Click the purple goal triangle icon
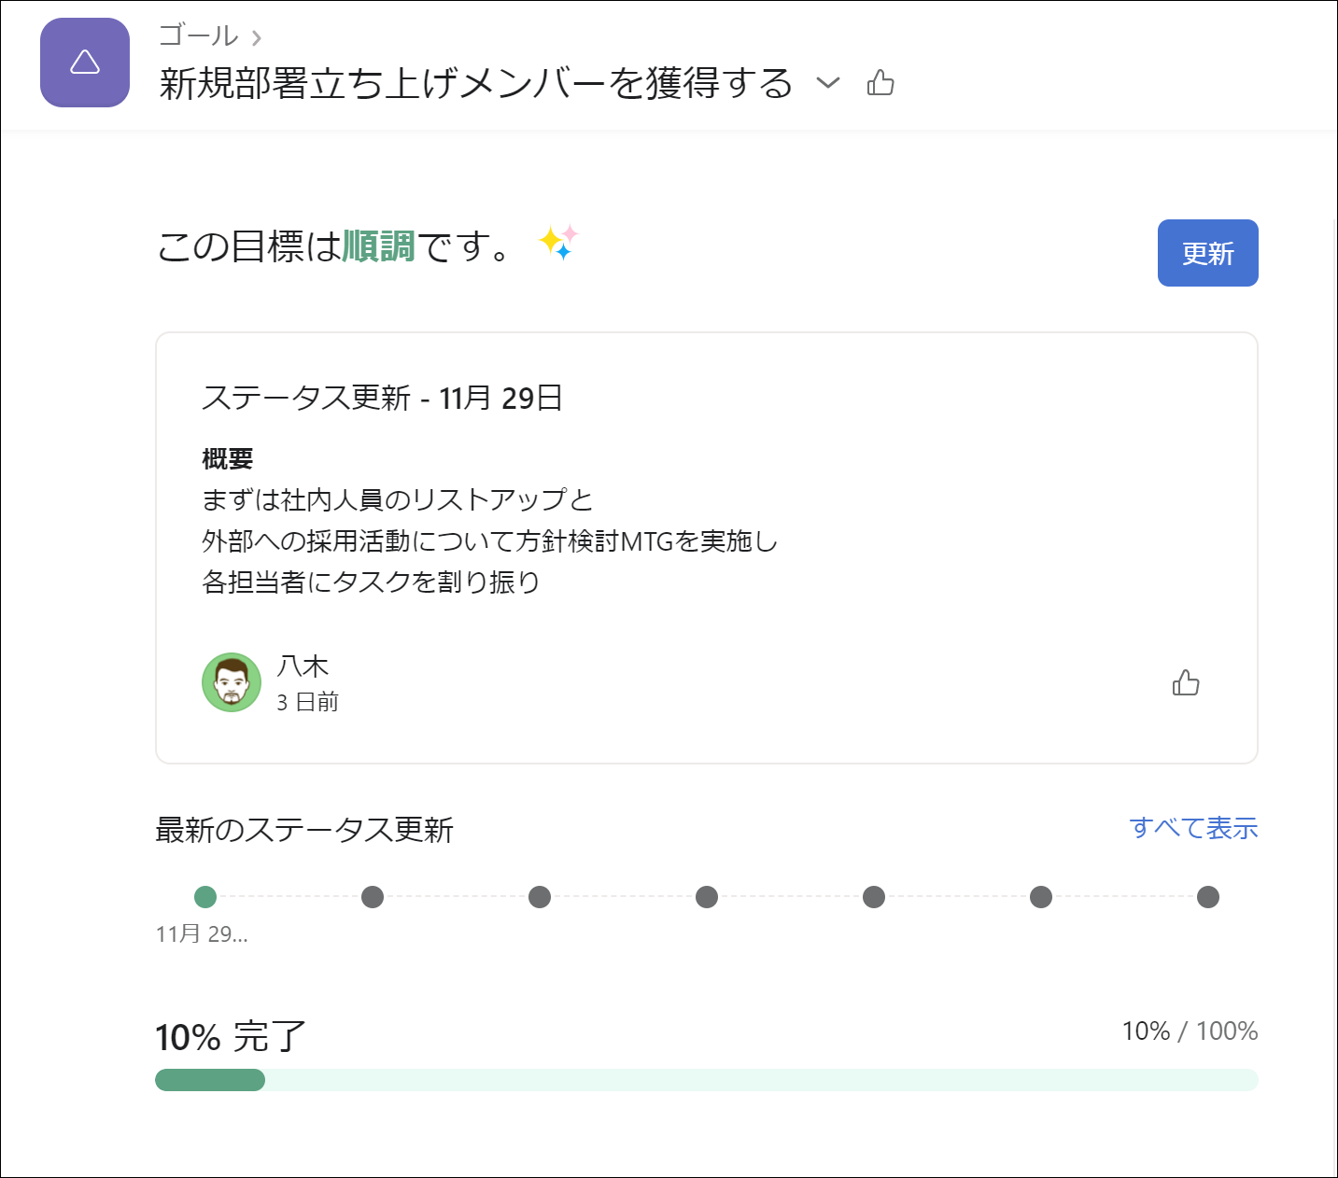Screen dimensions: 1338x1178 coord(85,63)
